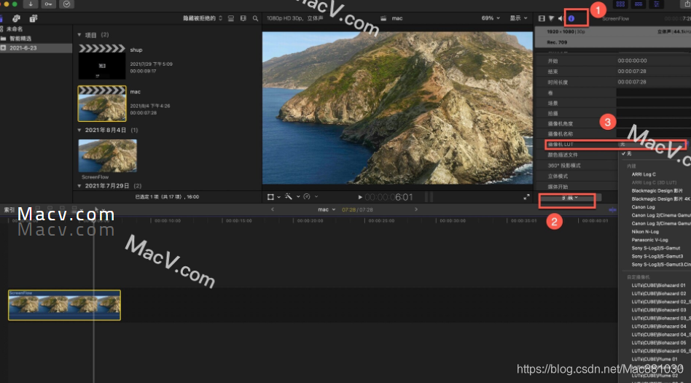The image size is (691, 383).
Task: Choose Nikon N-Log LUT
Action: click(x=645, y=232)
